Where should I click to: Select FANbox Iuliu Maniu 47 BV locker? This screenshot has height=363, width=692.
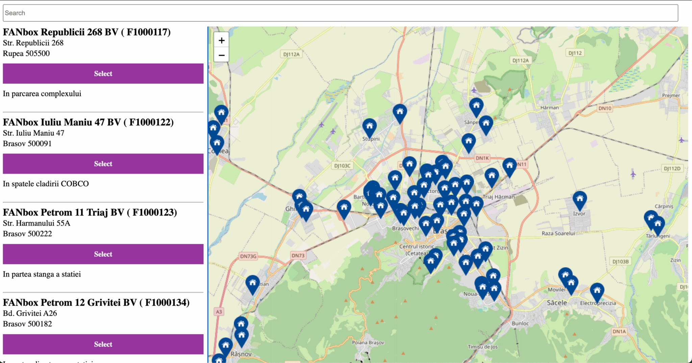pyautogui.click(x=103, y=164)
